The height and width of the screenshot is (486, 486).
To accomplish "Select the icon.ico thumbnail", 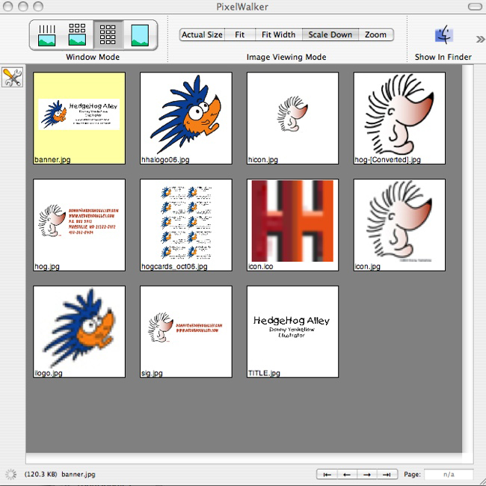I will (293, 224).
